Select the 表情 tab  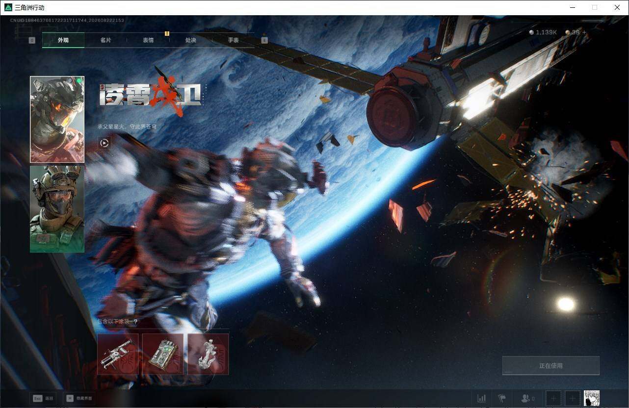tap(148, 40)
